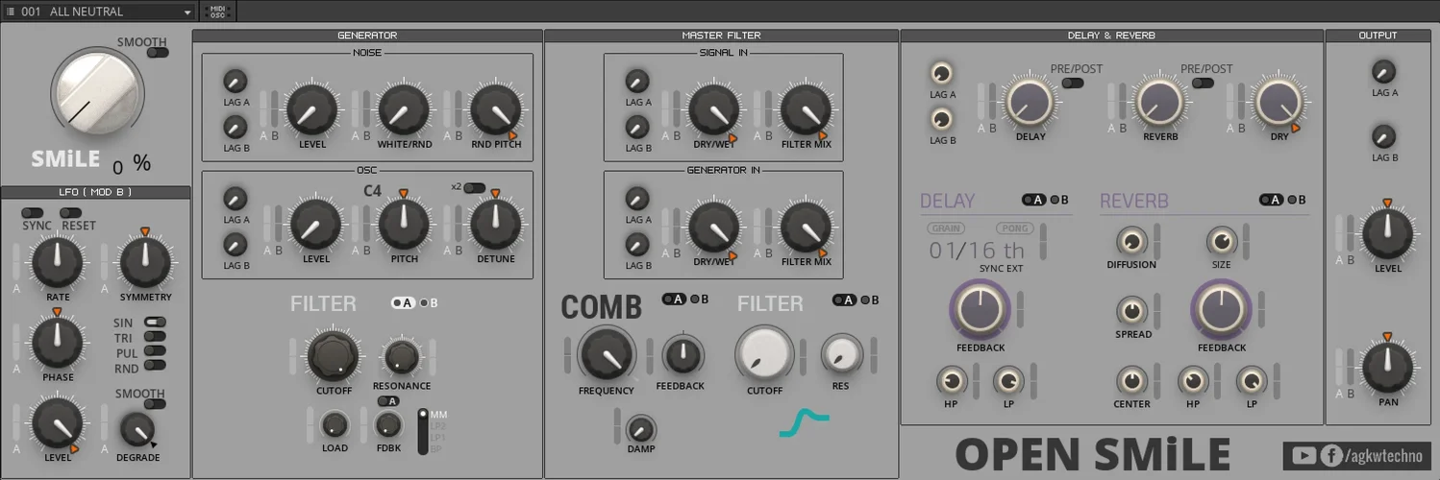The height and width of the screenshot is (480, 1440).
Task: Click the reverb SIZE knob
Action: (x=1221, y=241)
